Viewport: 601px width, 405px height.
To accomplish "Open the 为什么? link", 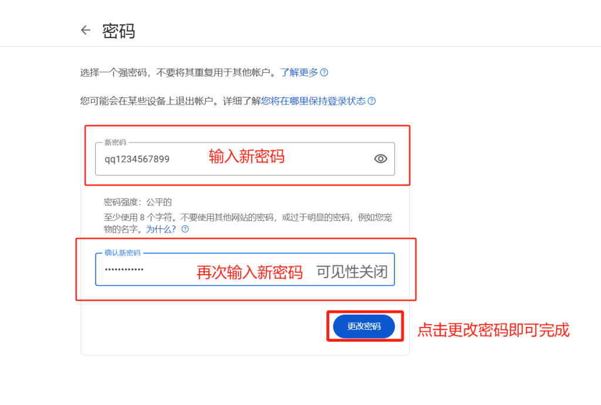I will [161, 229].
